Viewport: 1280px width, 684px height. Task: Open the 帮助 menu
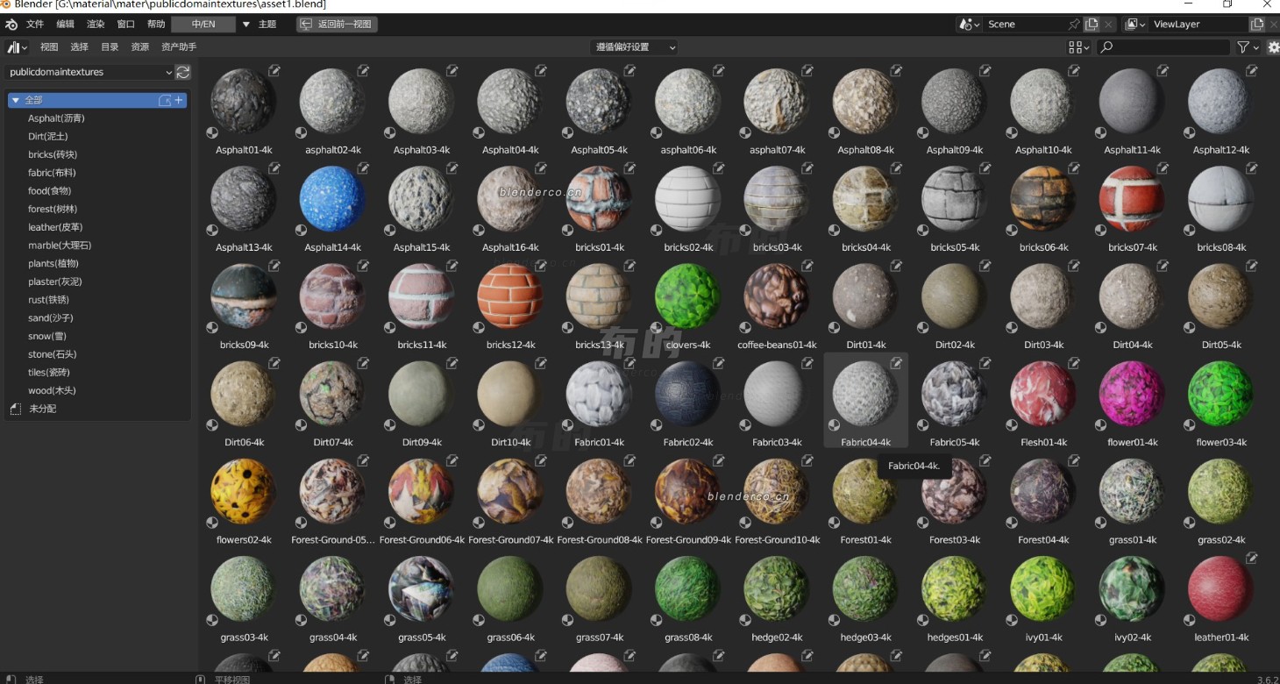point(156,25)
